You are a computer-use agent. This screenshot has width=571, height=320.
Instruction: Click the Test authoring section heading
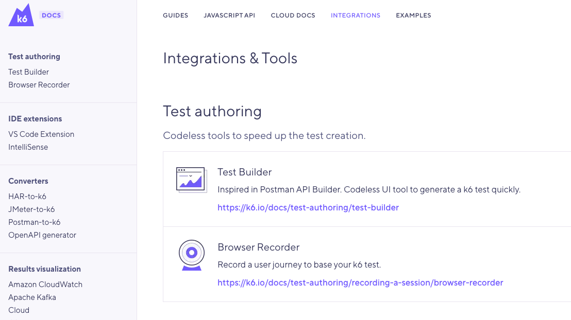(x=212, y=111)
